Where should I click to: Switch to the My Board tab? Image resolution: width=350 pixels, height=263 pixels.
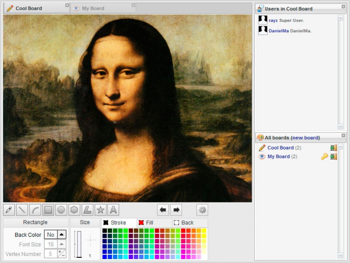tap(103, 8)
